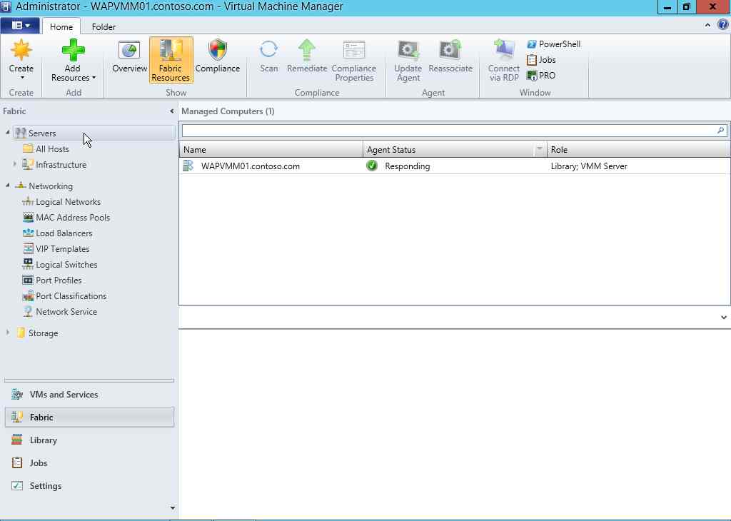
Task: Open Logical Switches
Action: (x=60, y=265)
